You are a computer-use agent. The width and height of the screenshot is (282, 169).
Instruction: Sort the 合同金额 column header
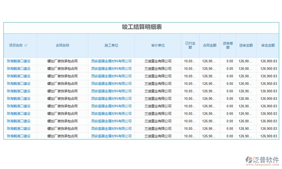click(209, 45)
